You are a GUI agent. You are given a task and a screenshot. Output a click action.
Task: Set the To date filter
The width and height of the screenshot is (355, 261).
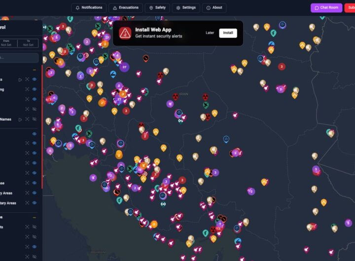[28, 43]
